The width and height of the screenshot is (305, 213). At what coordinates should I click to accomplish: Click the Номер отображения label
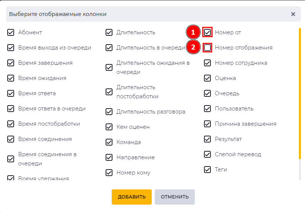pos(244,48)
